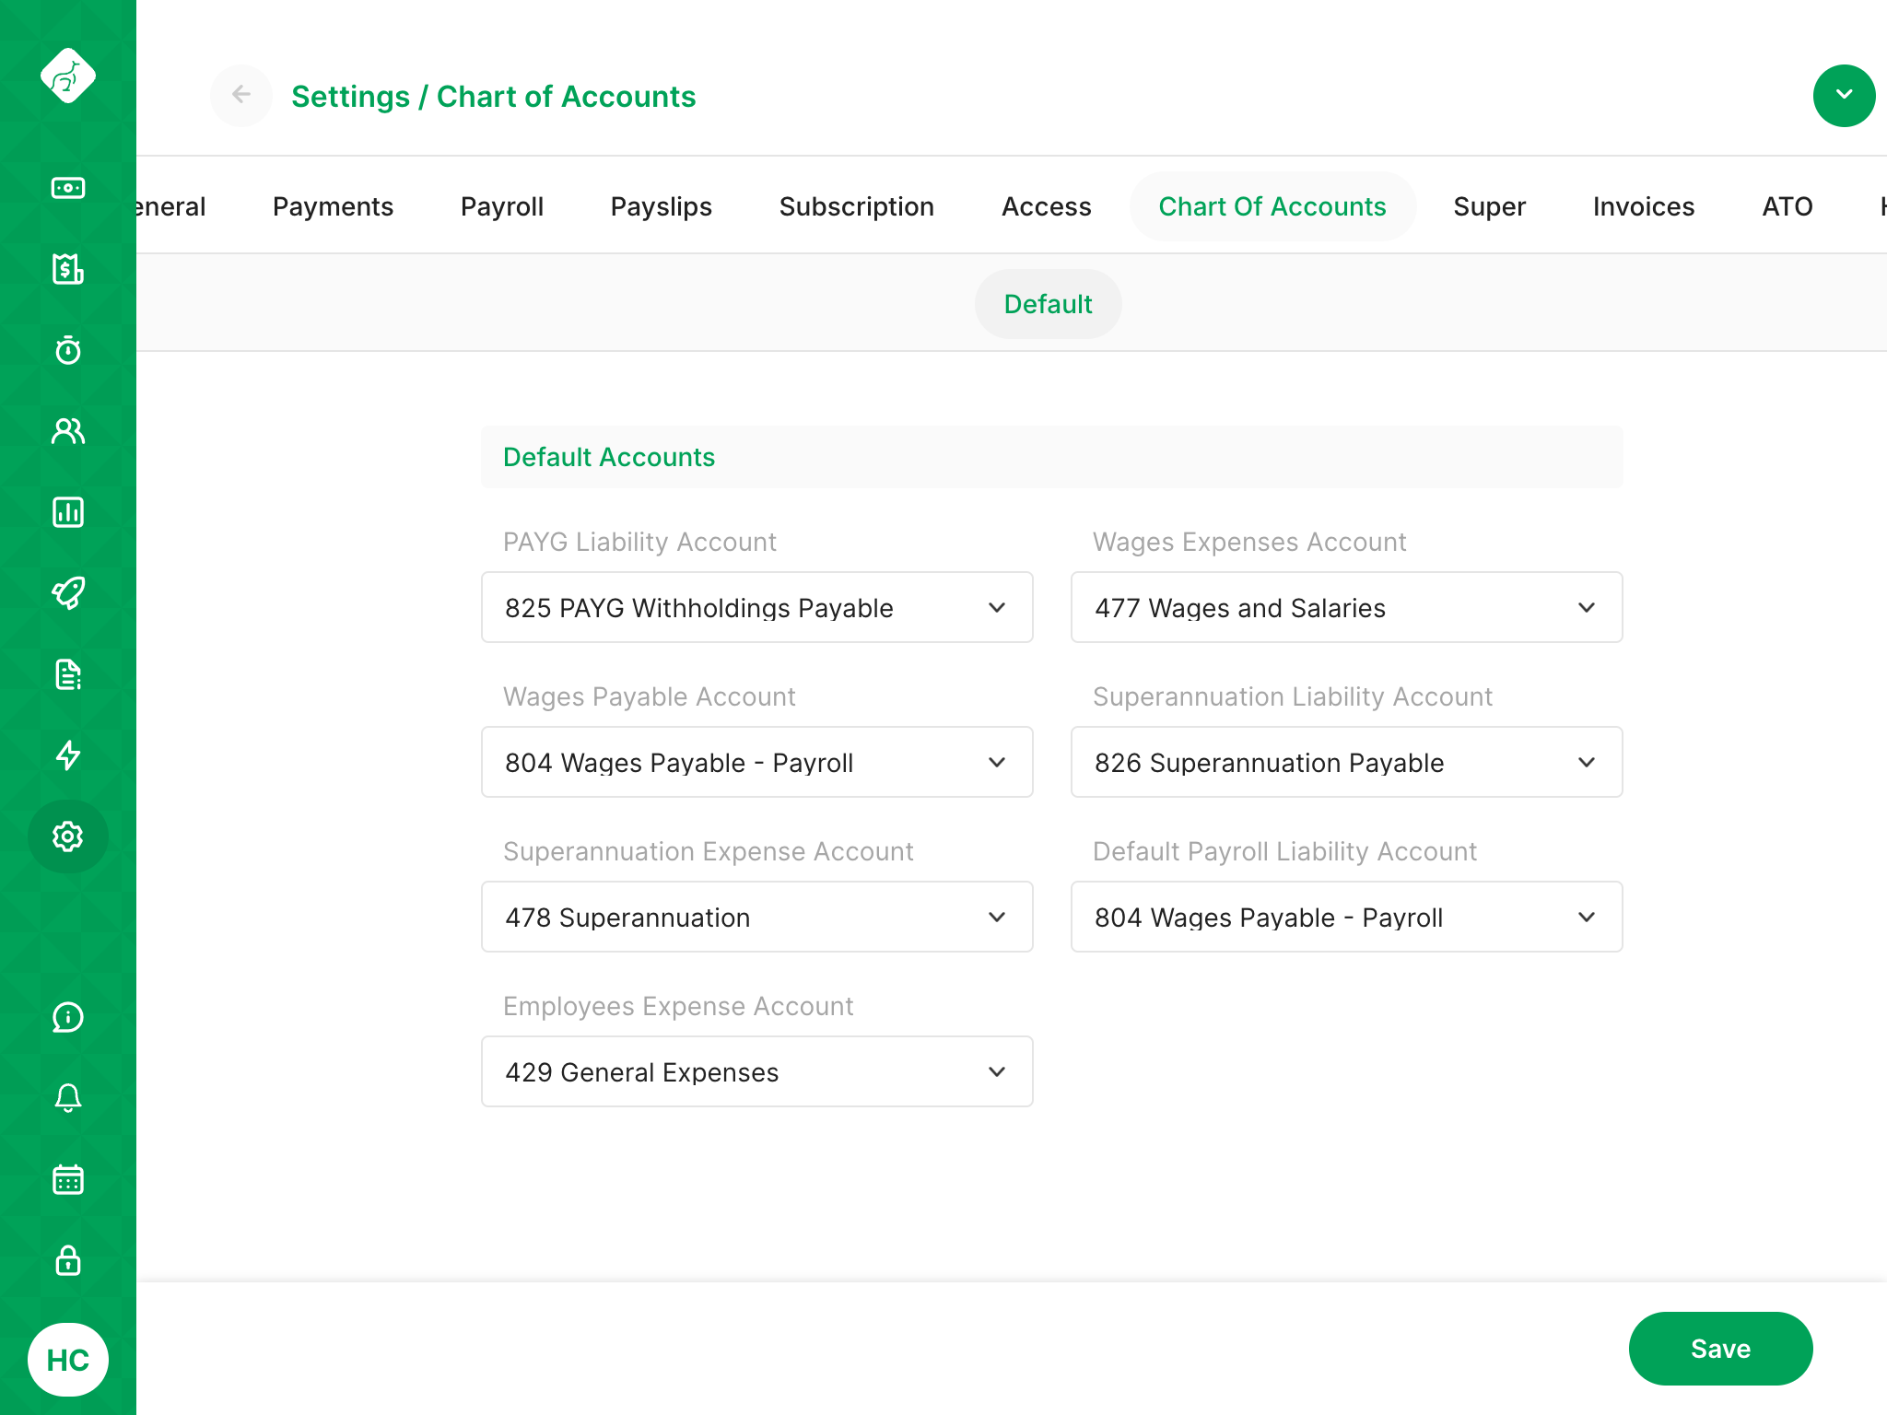1887x1415 pixels.
Task: Open the timesheets stopwatch icon
Action: 68,350
